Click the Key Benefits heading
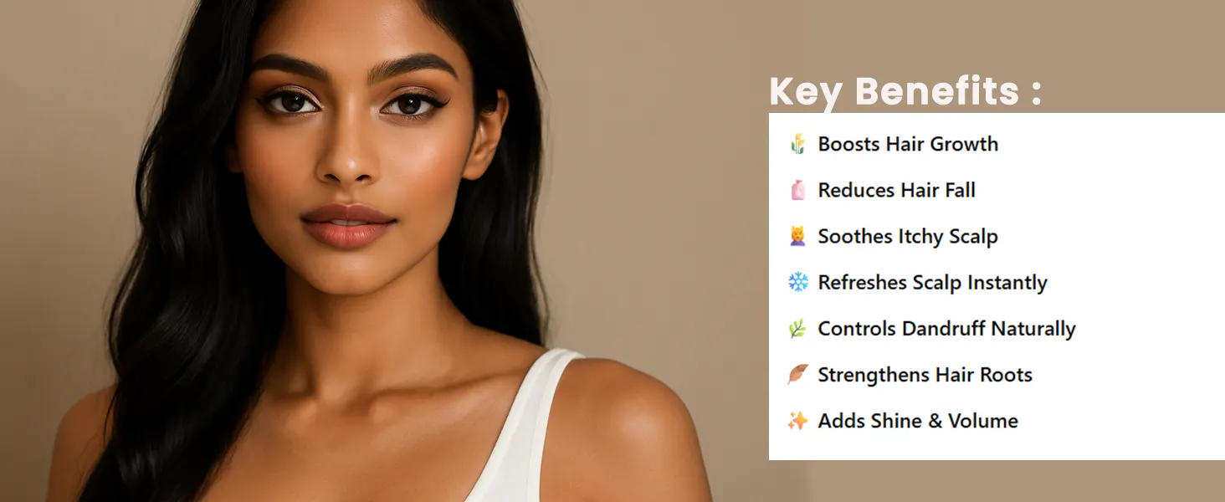This screenshot has height=502, width=1225. click(x=905, y=91)
